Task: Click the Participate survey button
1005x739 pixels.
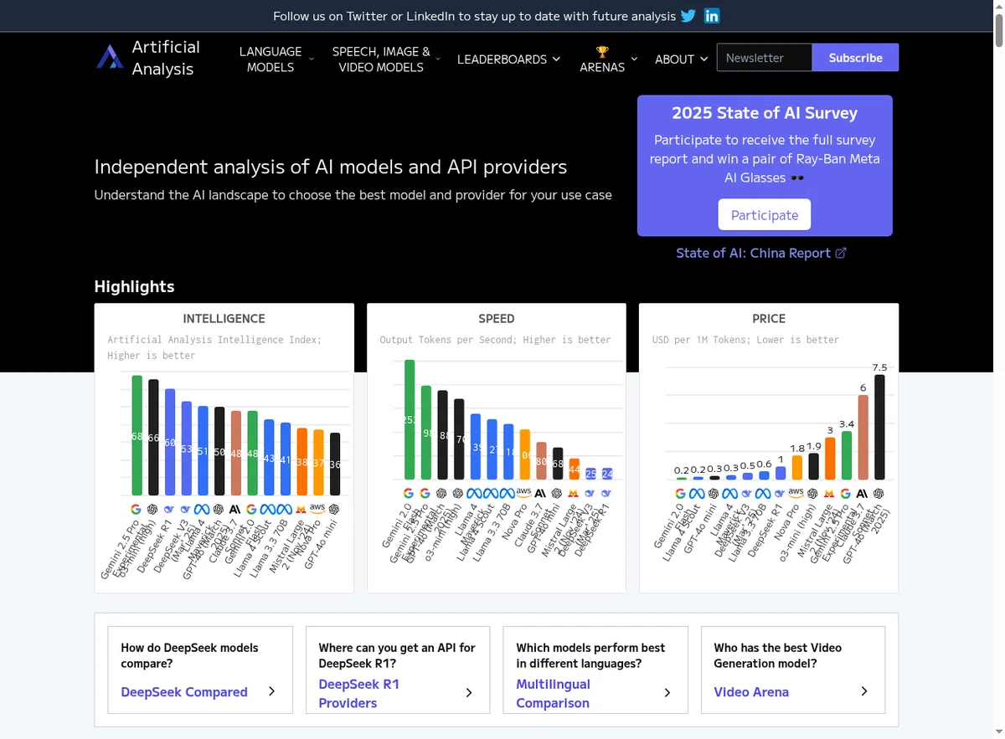Action: [764, 215]
